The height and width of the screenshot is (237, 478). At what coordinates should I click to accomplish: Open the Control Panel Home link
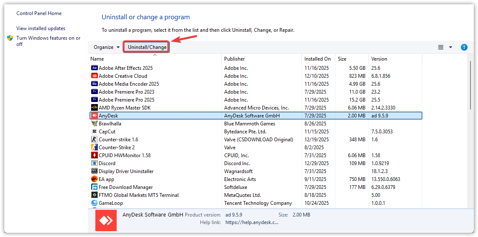pyautogui.click(x=39, y=13)
